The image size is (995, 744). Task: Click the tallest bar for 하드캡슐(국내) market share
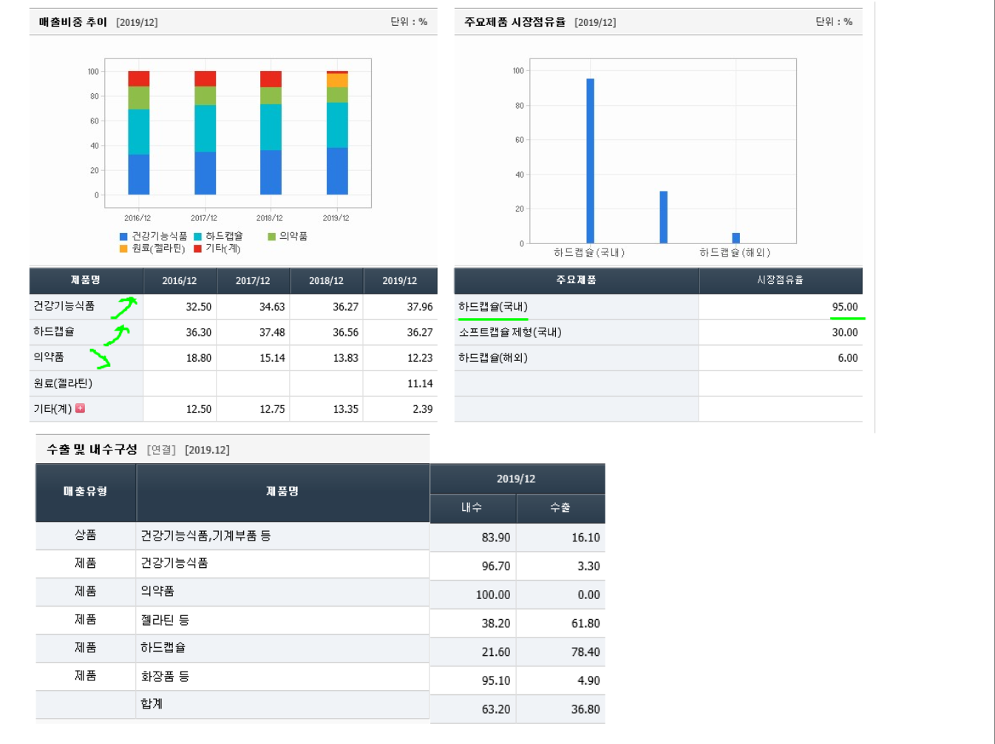(590, 160)
